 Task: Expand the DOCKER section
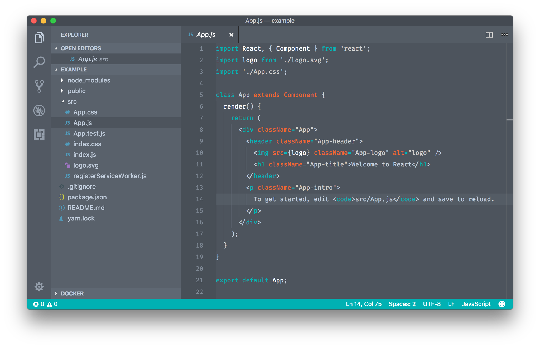tap(56, 293)
